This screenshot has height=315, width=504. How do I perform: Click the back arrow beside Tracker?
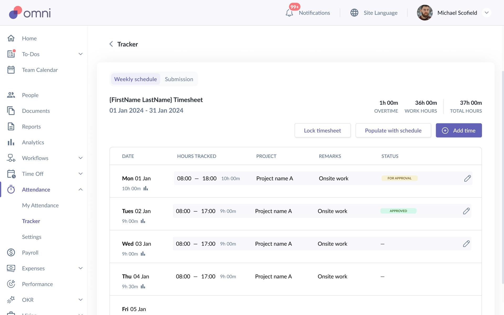[x=111, y=44]
